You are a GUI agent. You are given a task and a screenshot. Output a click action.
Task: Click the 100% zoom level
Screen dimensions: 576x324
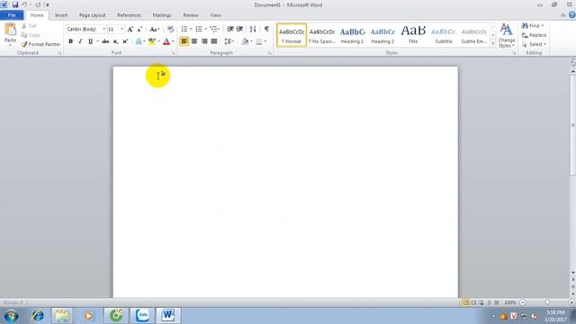tap(509, 302)
